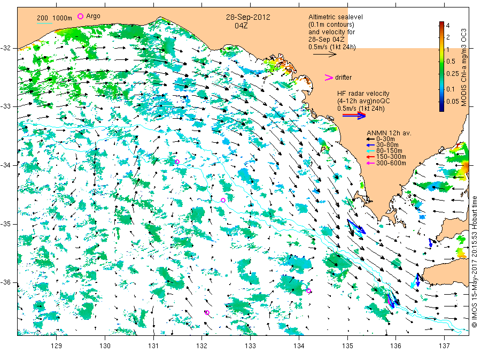Image resolution: width=481 pixels, height=353 pixels.
Task: Select the red 150-300m legend arrow
Action: [370, 157]
